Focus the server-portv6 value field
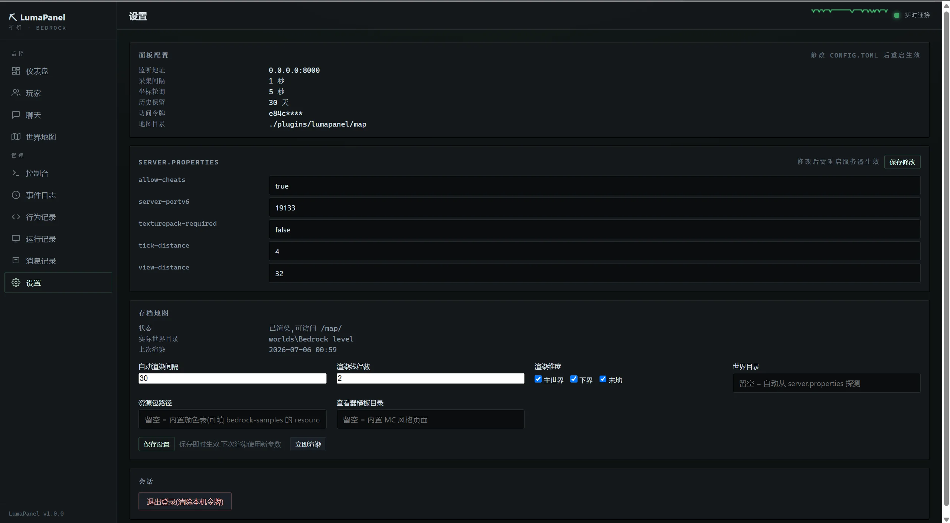This screenshot has height=523, width=950. (594, 207)
